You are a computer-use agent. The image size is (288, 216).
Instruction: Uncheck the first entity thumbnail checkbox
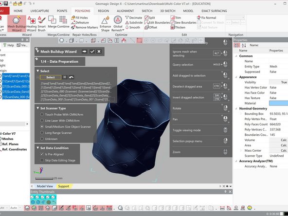click(32, 197)
